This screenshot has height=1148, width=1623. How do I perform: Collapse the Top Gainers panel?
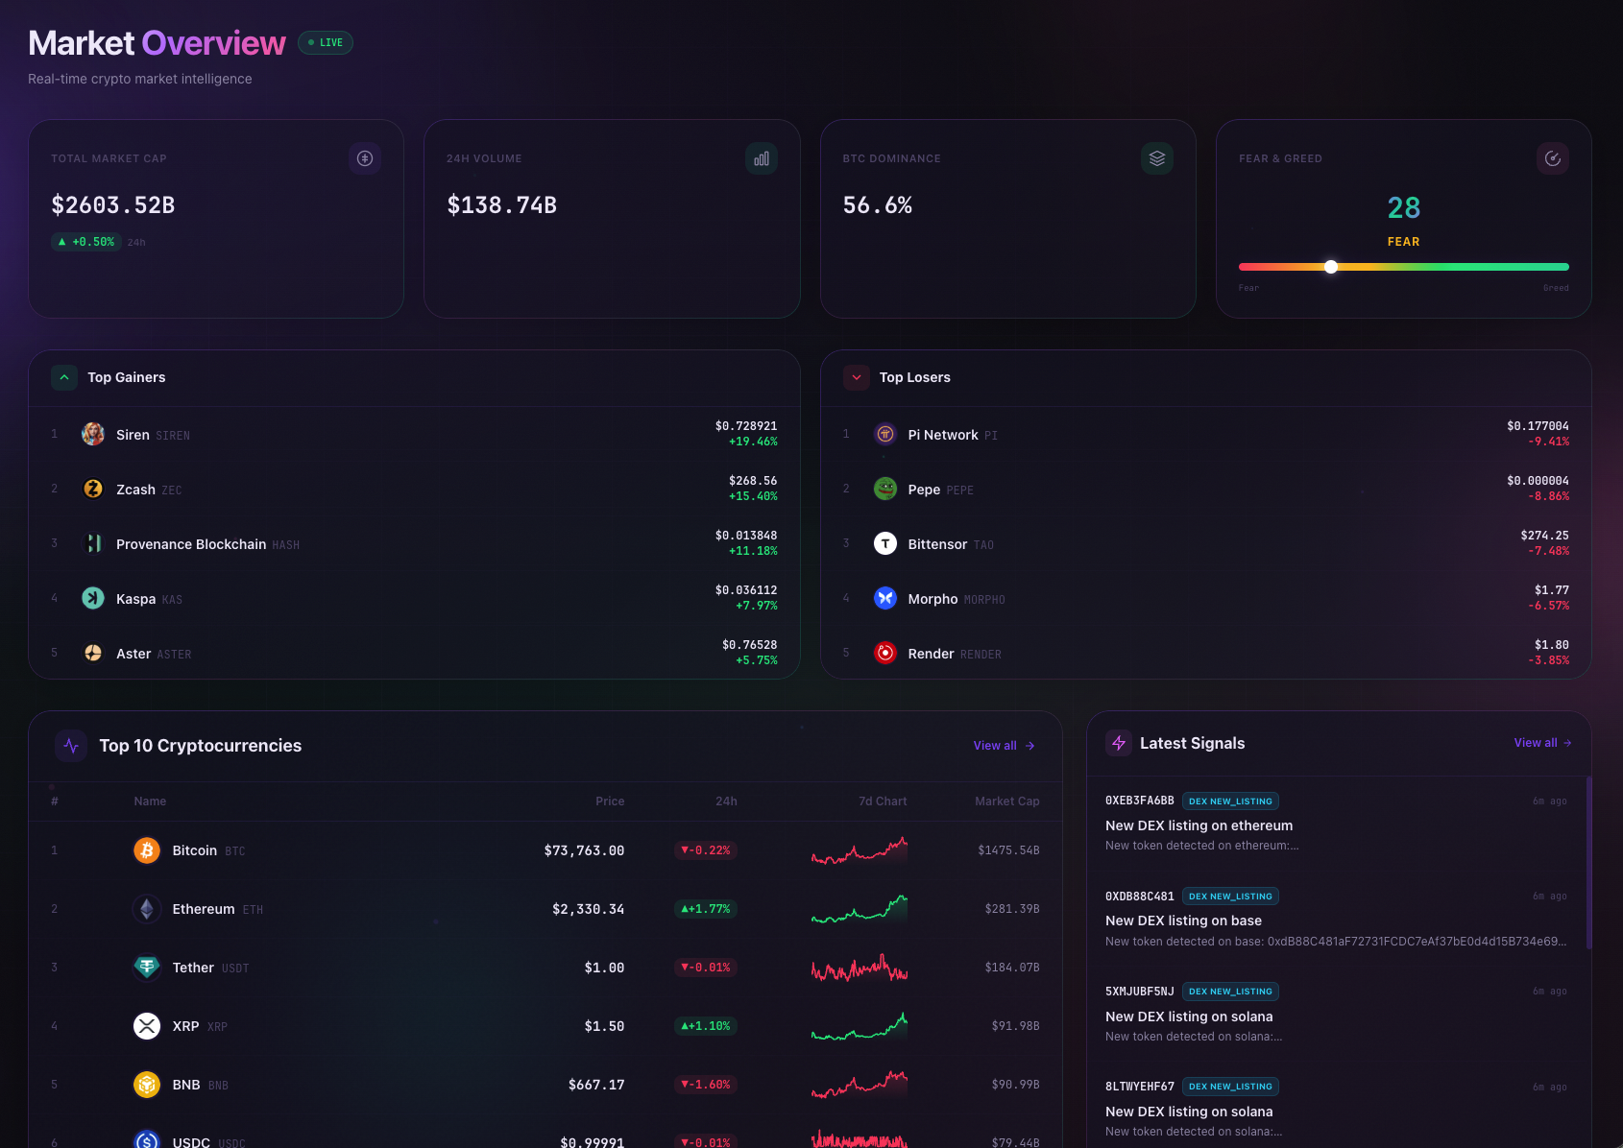tap(63, 377)
